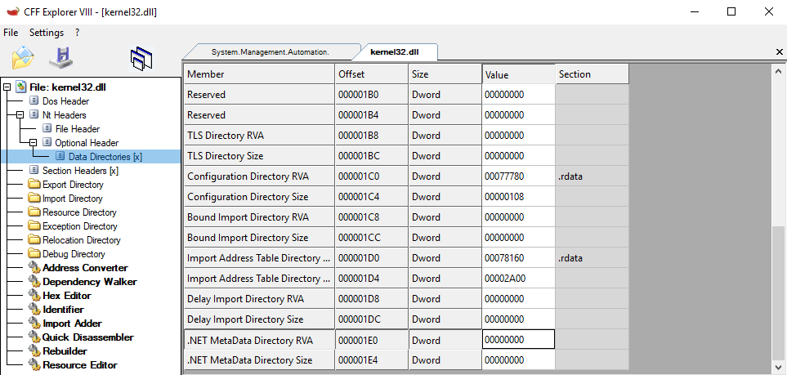Click the Identifier tool icon

(34, 310)
